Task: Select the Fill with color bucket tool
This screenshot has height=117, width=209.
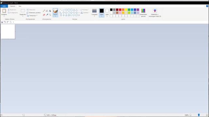Action: click(x=47, y=11)
